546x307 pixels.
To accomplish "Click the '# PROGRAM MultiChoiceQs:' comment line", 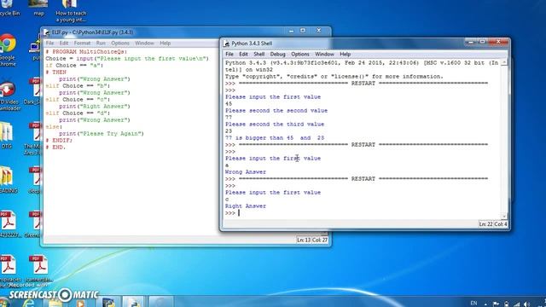I will (x=86, y=52).
